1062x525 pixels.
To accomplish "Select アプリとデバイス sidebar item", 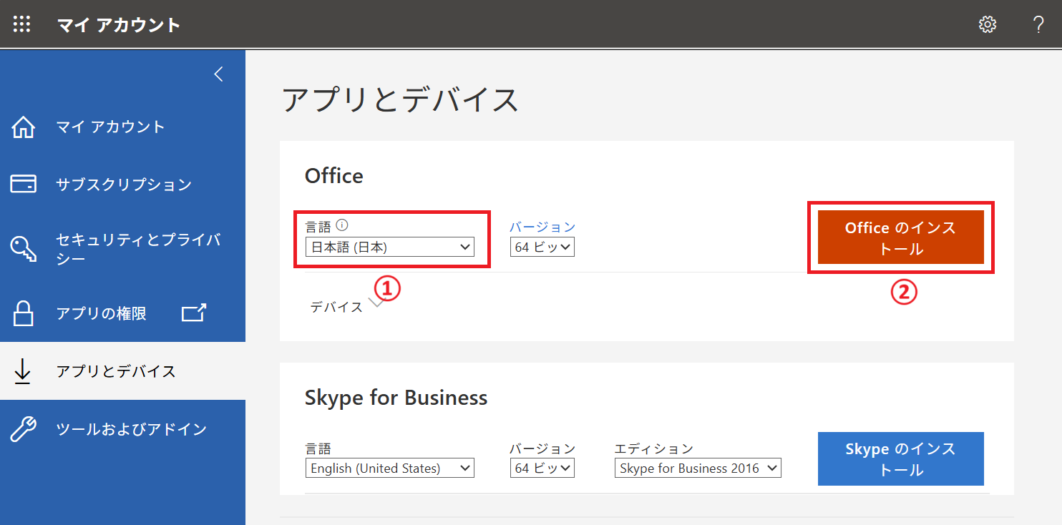I will coord(122,371).
